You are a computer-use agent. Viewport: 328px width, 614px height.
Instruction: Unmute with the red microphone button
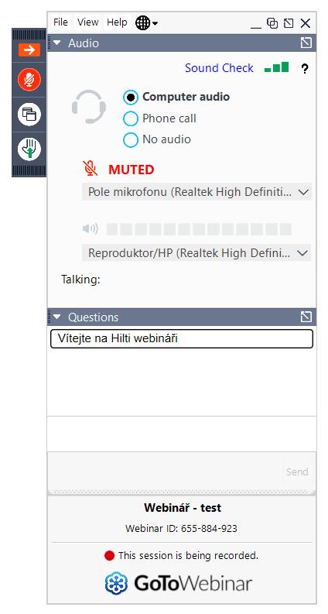tap(29, 80)
